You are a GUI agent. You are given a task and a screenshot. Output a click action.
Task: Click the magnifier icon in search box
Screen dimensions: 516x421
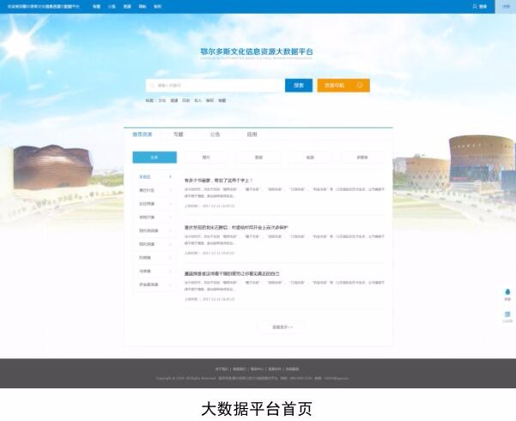[x=152, y=85]
